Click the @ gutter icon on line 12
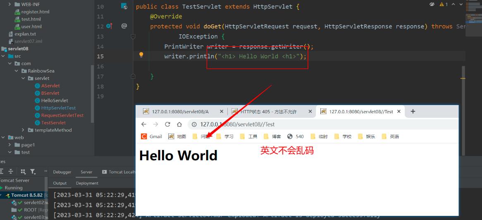The width and height of the screenshot is (482, 220). click(x=124, y=26)
